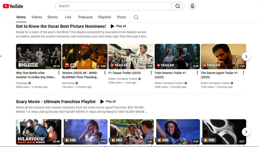Open the 1:41 HD Scary Movie clip thumbnail
This screenshot has width=259, height=147.
[132, 132]
